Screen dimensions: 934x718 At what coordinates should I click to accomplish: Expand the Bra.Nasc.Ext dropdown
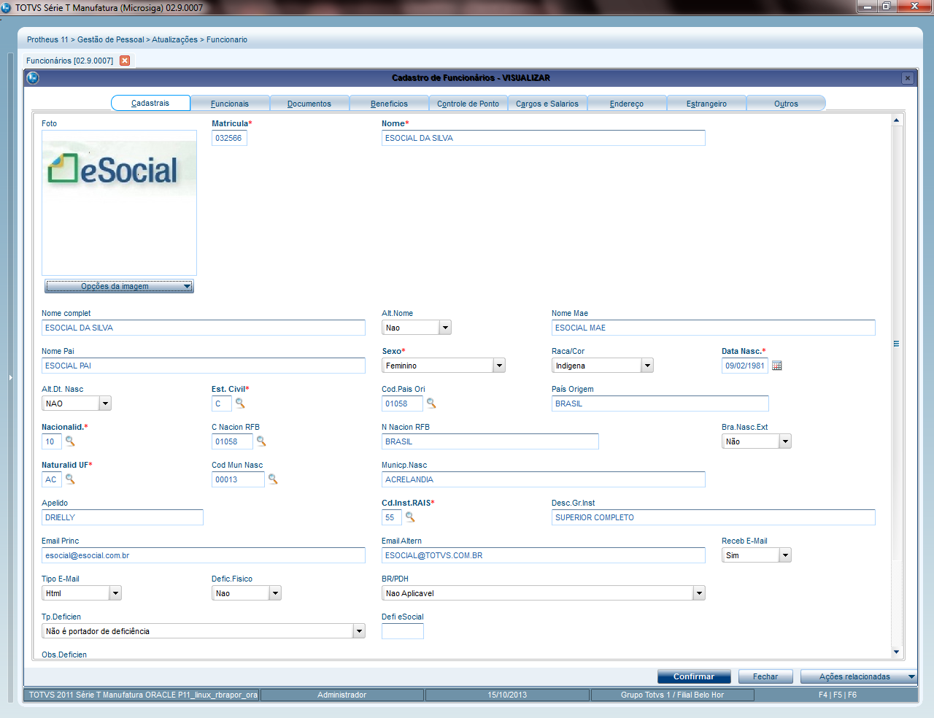click(x=785, y=441)
